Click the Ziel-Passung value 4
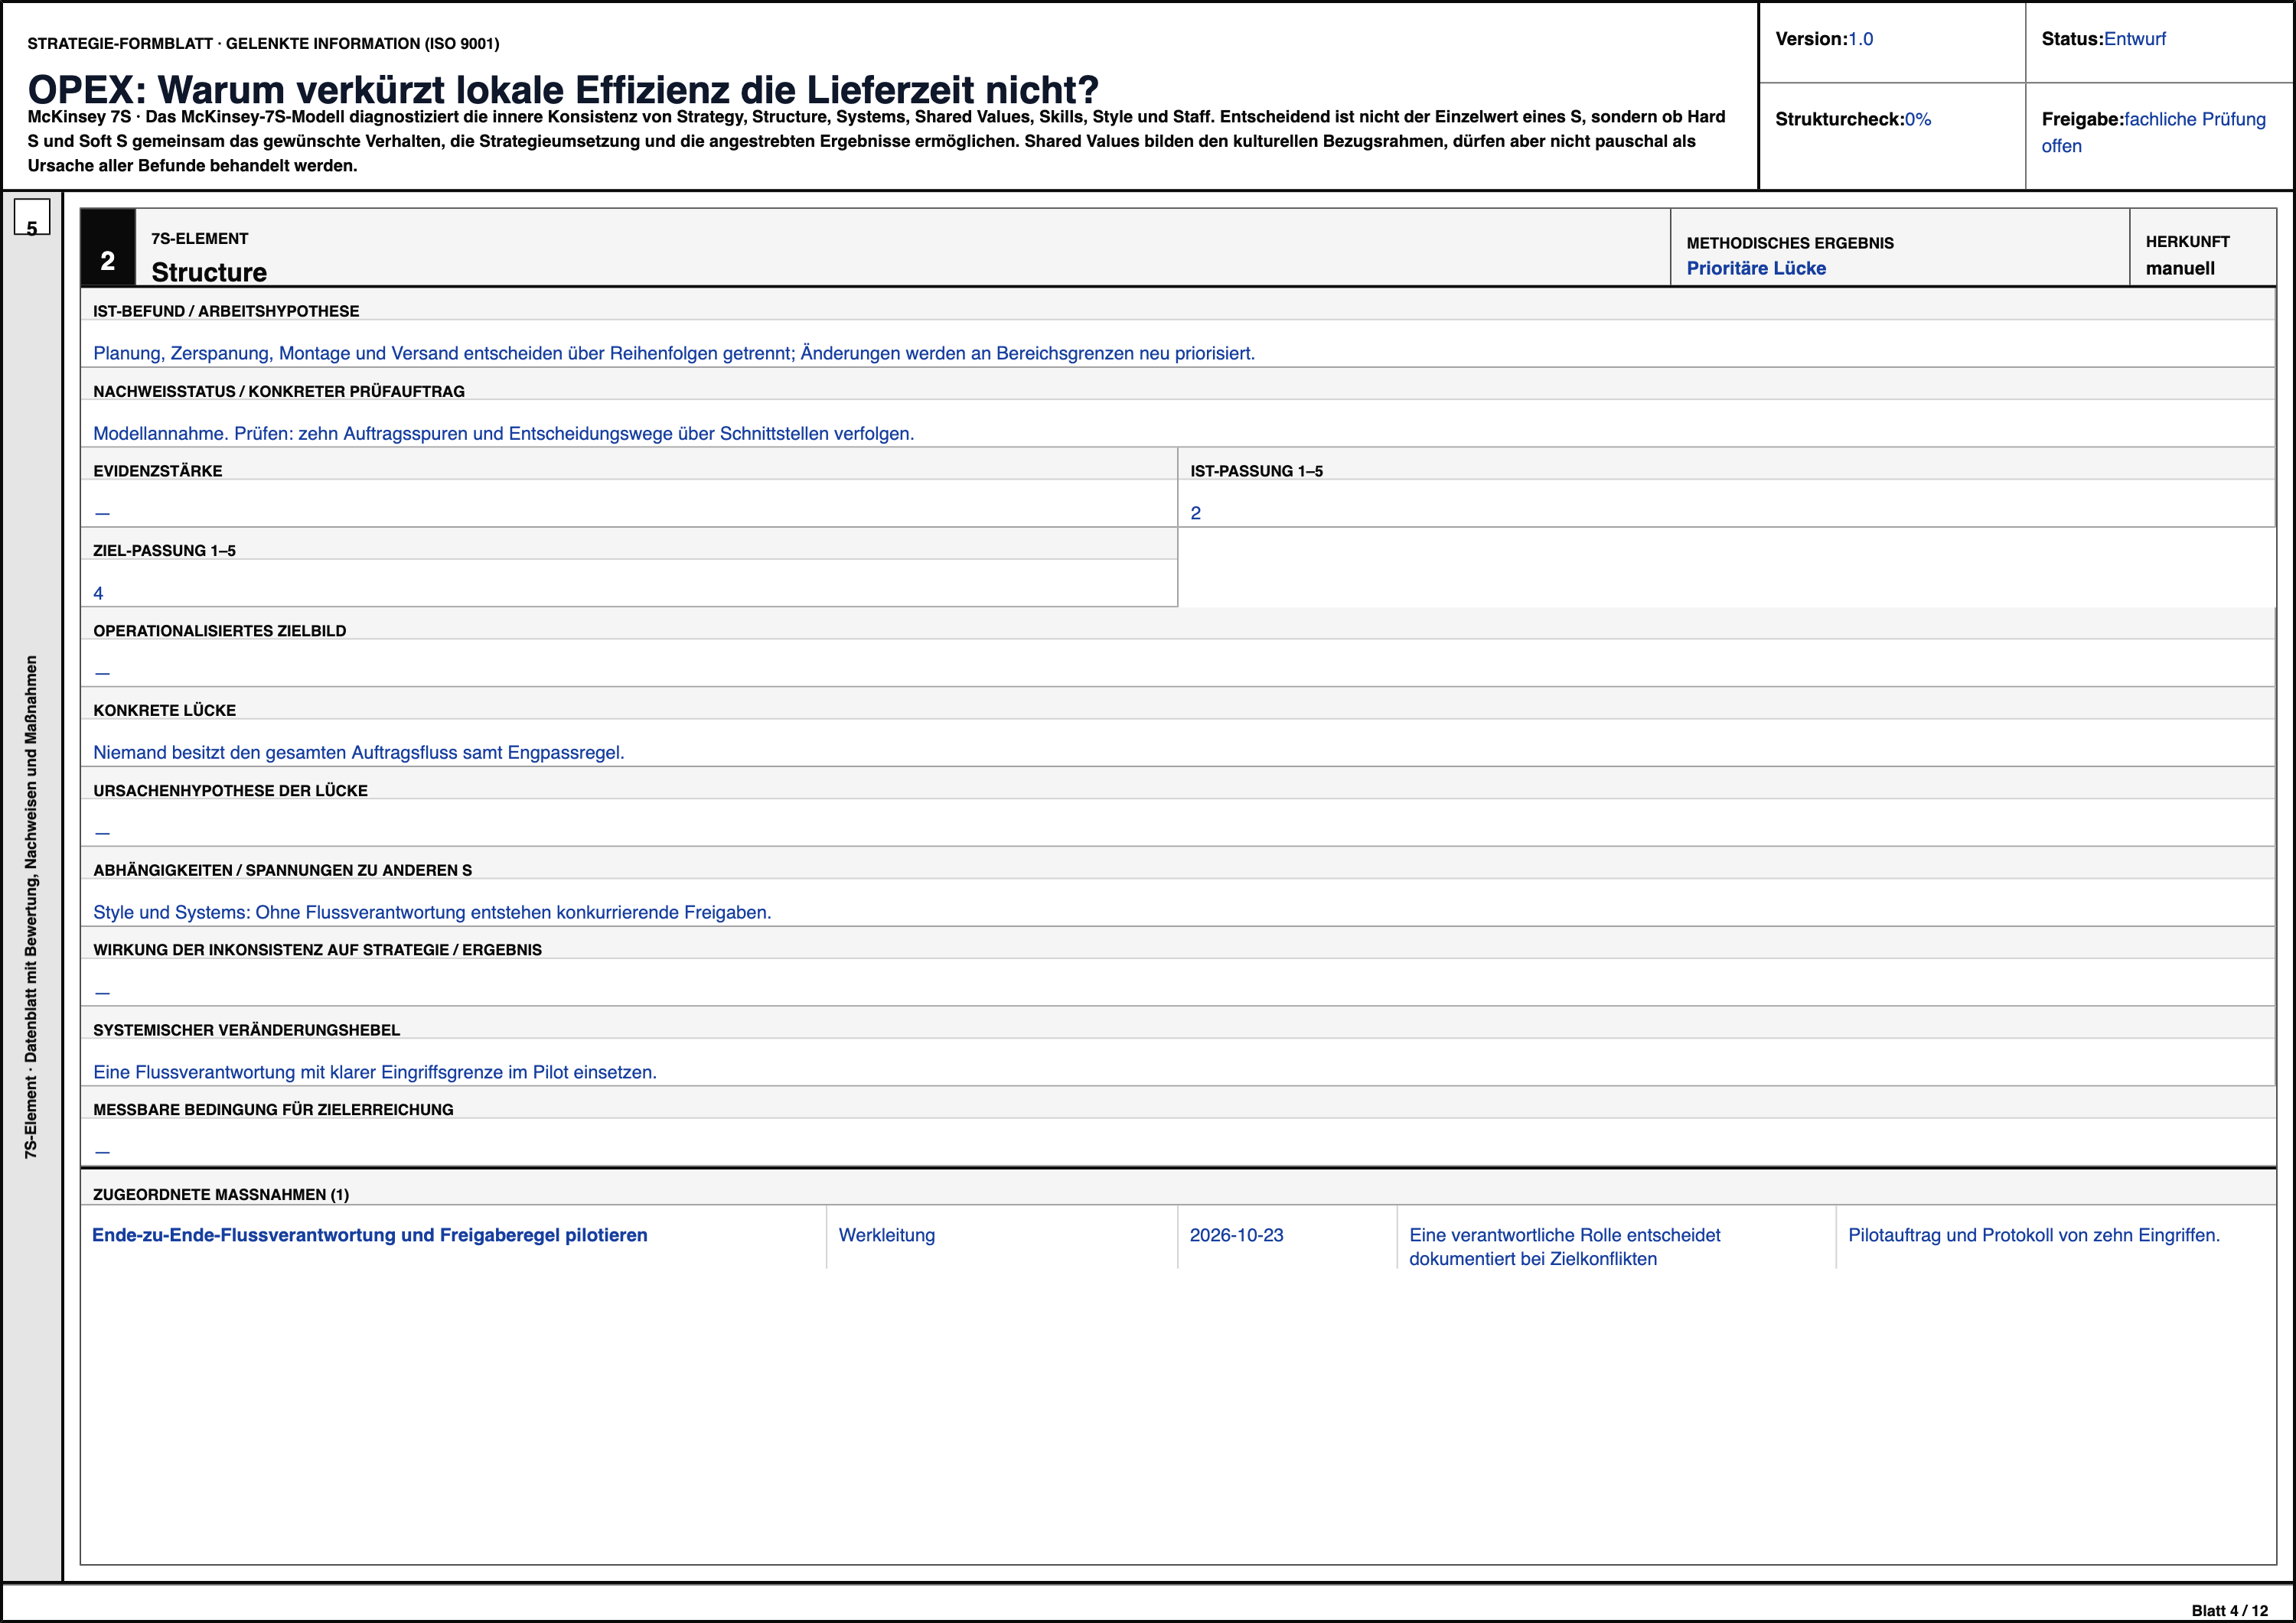The width and height of the screenshot is (2296, 1623). tap(98, 593)
